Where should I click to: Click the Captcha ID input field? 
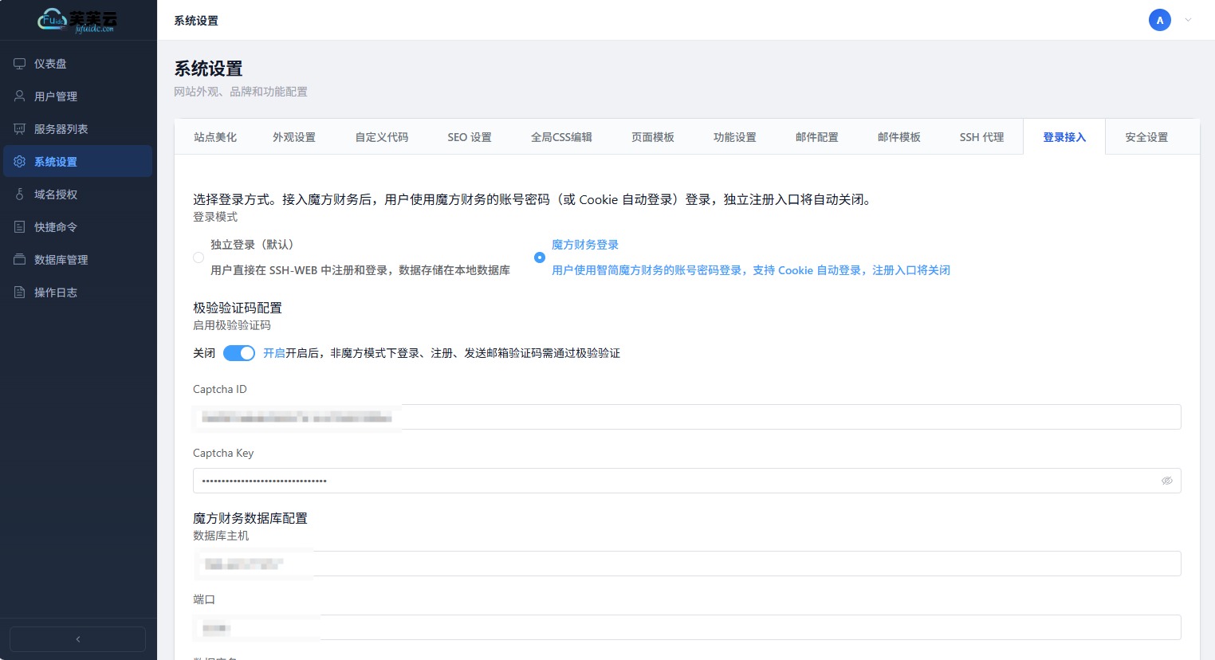(686, 417)
